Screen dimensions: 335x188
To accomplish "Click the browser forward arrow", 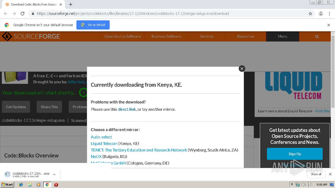I will click(14, 14).
